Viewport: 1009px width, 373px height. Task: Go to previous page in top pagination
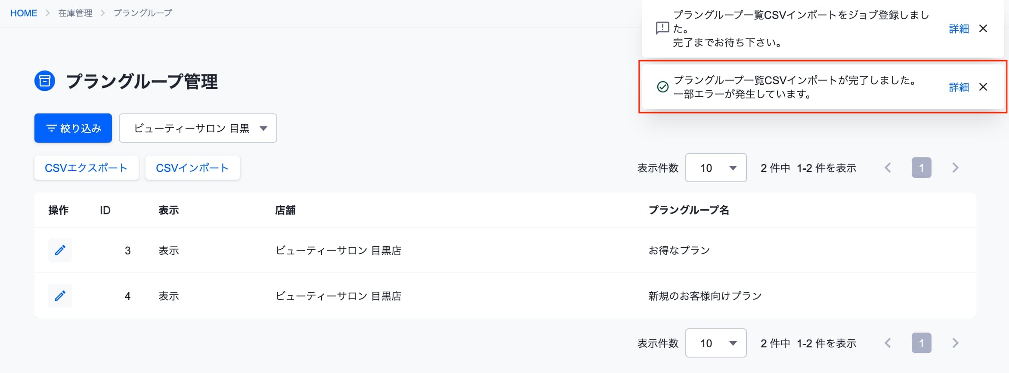888,168
